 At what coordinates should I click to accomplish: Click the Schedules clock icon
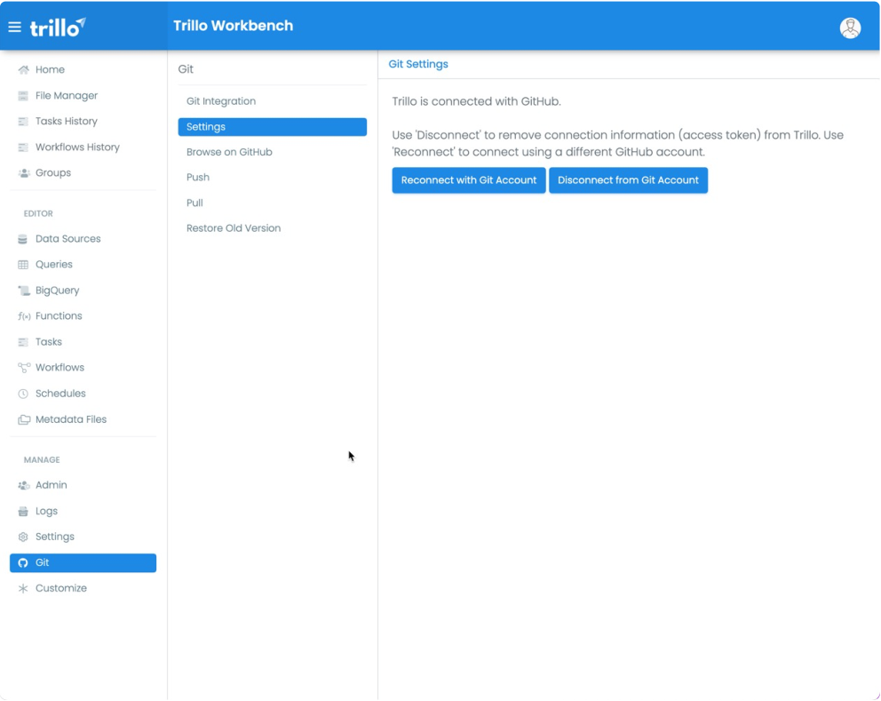tap(23, 394)
